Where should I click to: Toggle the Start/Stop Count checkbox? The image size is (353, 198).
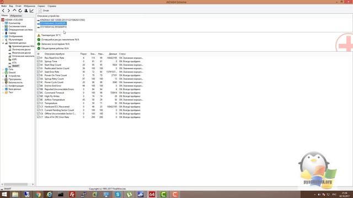[x=38, y=65]
